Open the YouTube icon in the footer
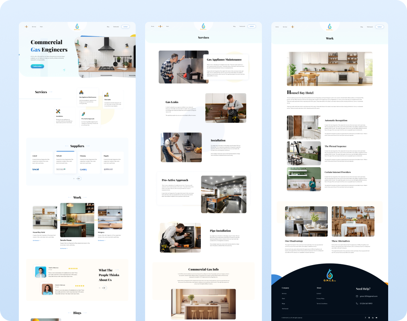This screenshot has width=407, height=321. (x=376, y=318)
